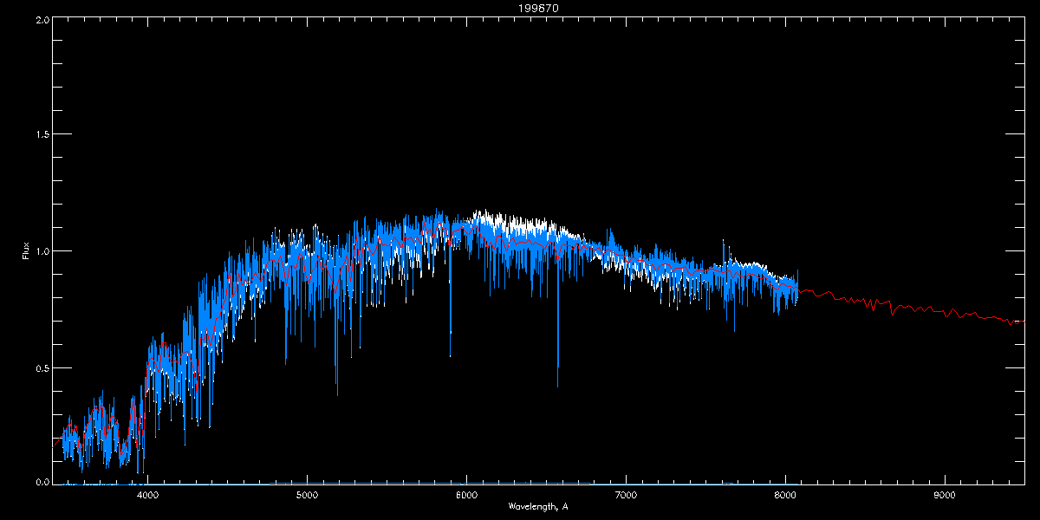
Task: Click the 5000 x-axis tick label
Action: [307, 496]
